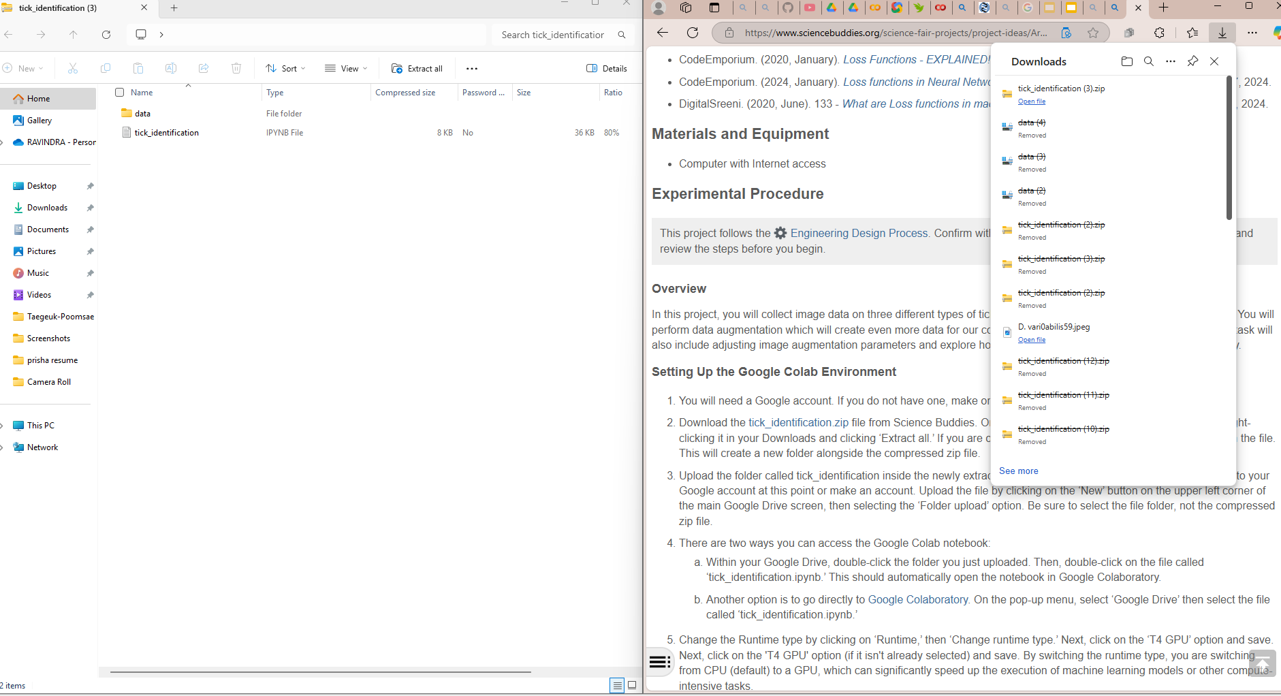Click the Paste icon in File Explorer toolbar
Viewport: 1281px width, 696px height.
[138, 68]
